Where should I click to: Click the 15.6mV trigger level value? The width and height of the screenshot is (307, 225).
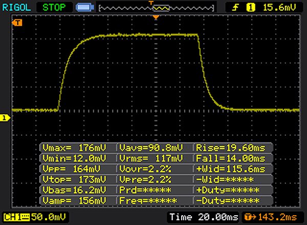pyautogui.click(x=279, y=8)
